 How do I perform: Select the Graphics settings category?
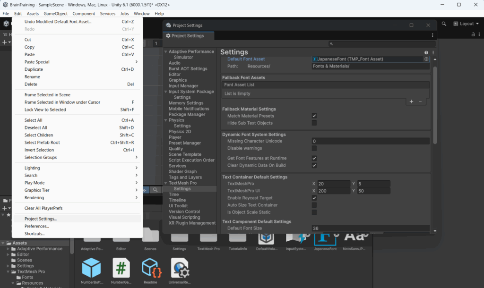[x=178, y=80]
